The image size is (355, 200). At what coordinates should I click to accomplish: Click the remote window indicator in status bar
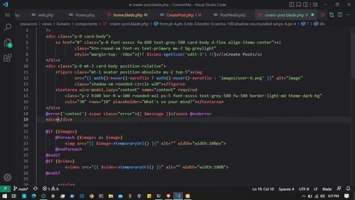tap(5, 189)
